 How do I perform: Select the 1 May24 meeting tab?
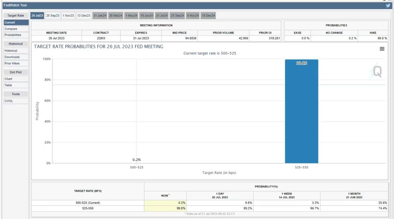[131, 16]
